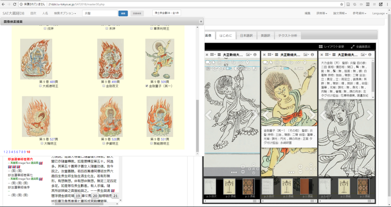Open layout grid dropdown in middle viewer header
This screenshot has width=391, height=207.
point(271,55)
